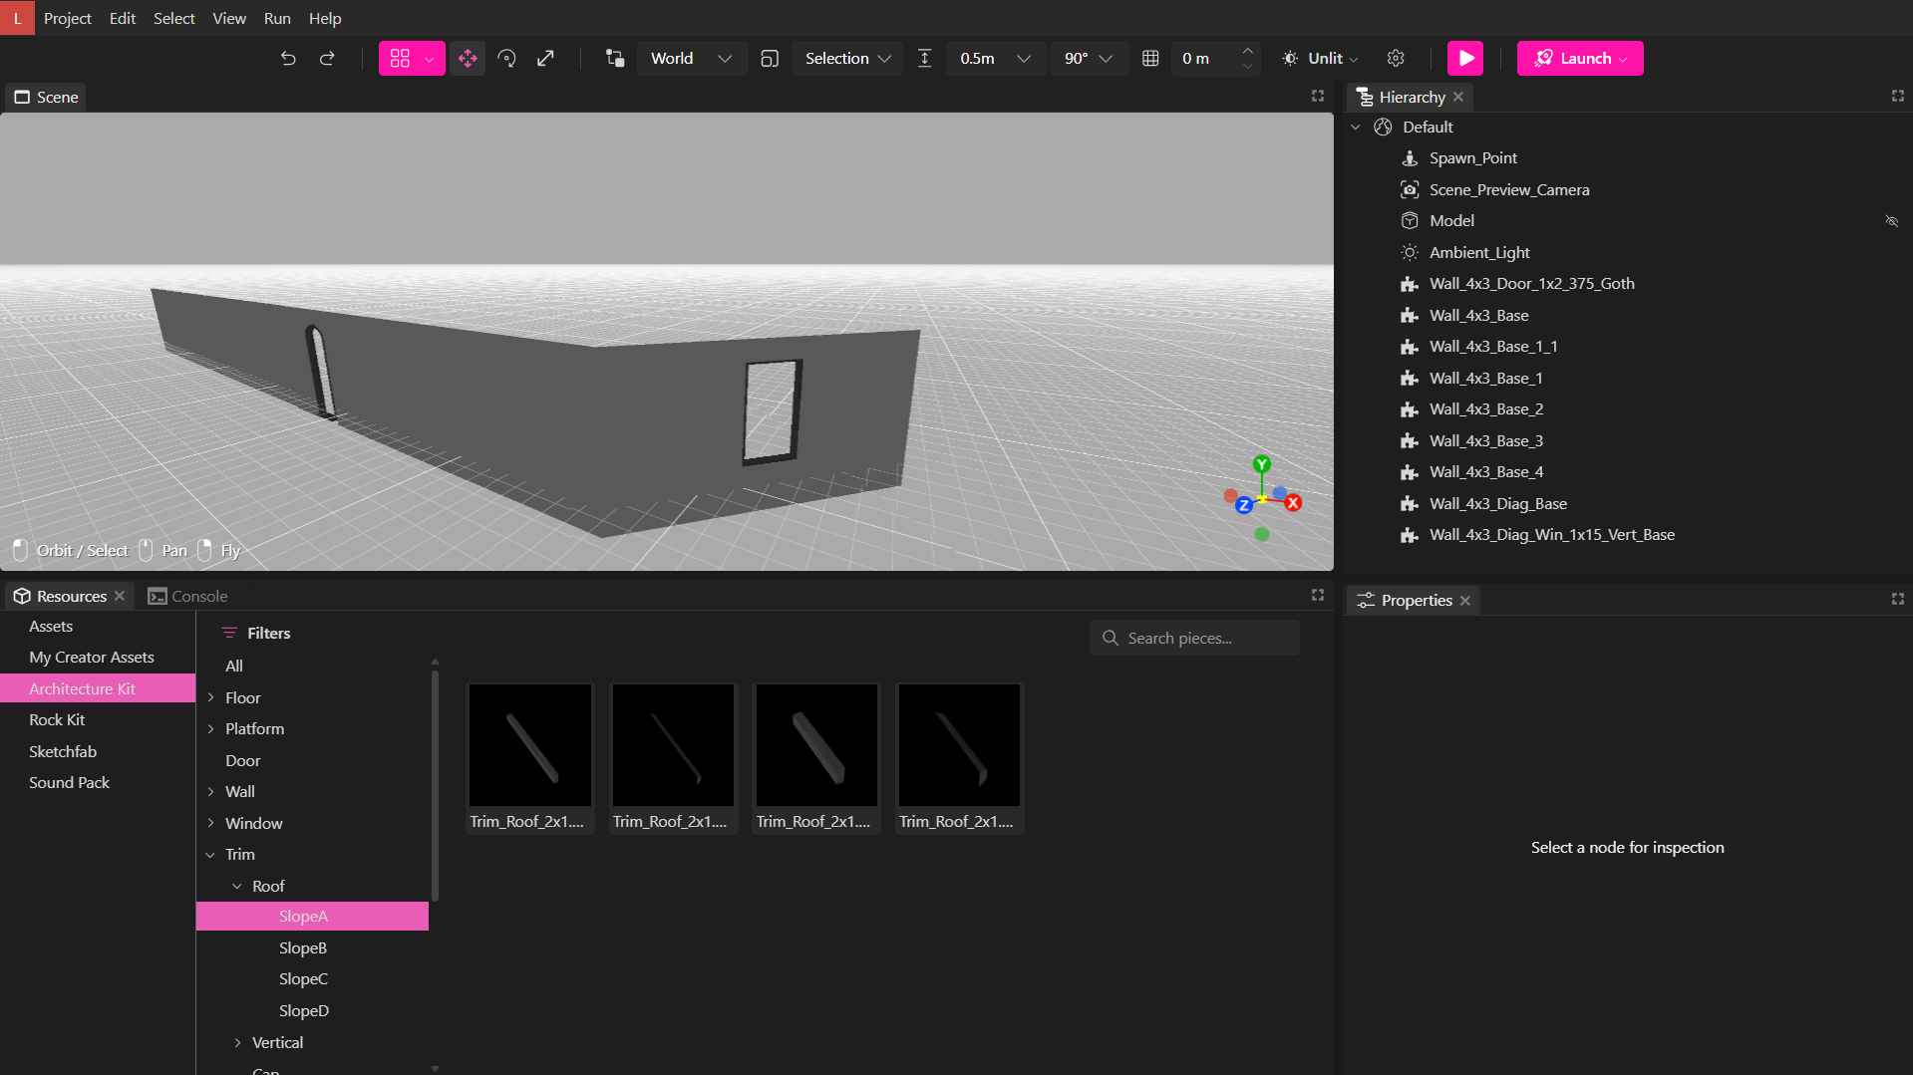Screen dimensions: 1913x1075
Task: Open My Creator Assets
Action: pos(92,658)
